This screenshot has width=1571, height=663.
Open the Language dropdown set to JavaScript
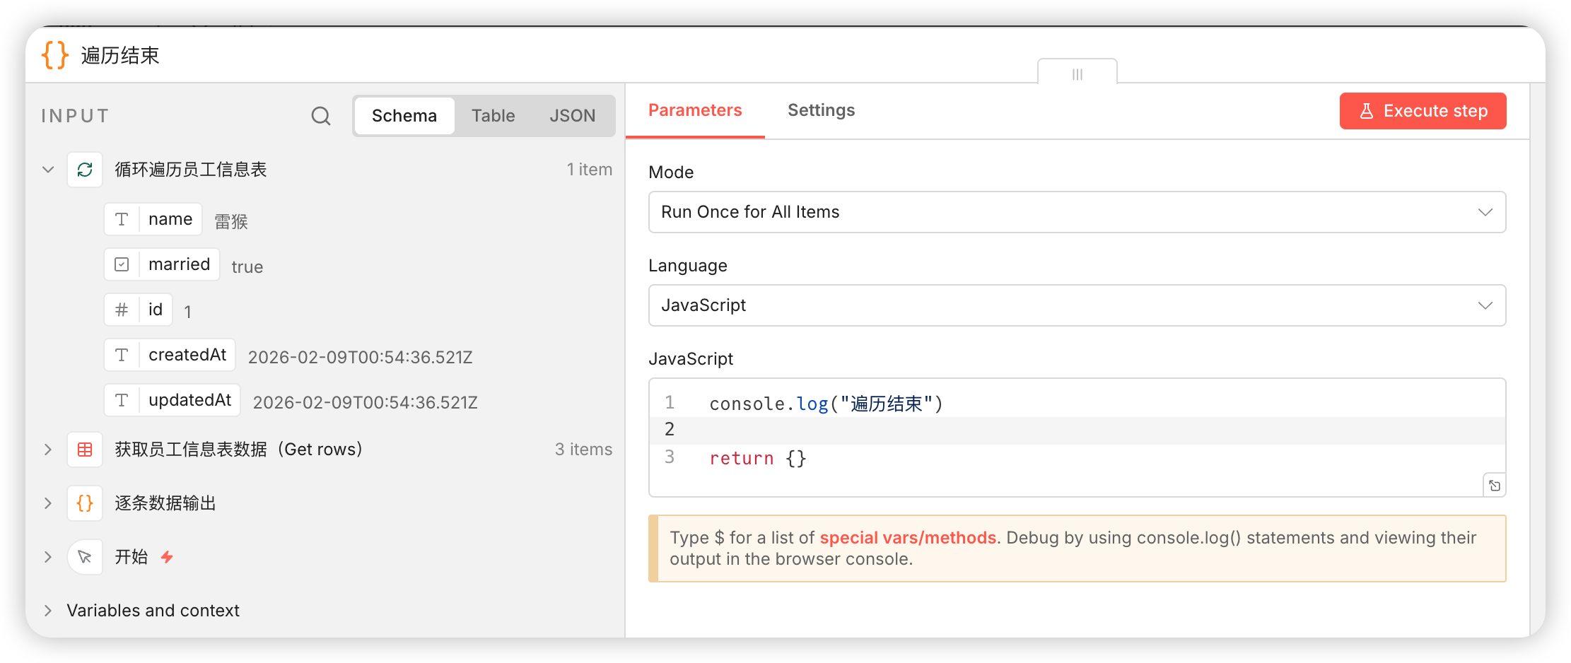(1076, 305)
